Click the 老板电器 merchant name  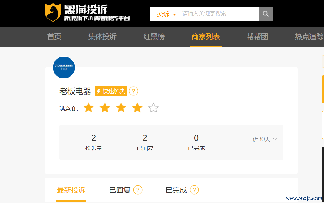click(75, 91)
